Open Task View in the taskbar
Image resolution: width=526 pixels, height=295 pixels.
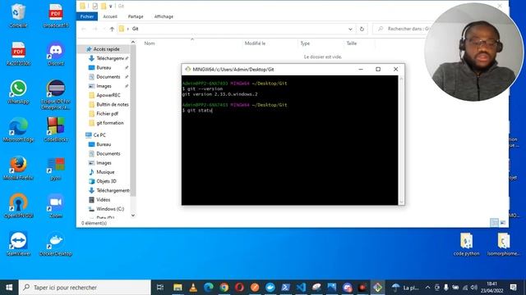(x=160, y=288)
